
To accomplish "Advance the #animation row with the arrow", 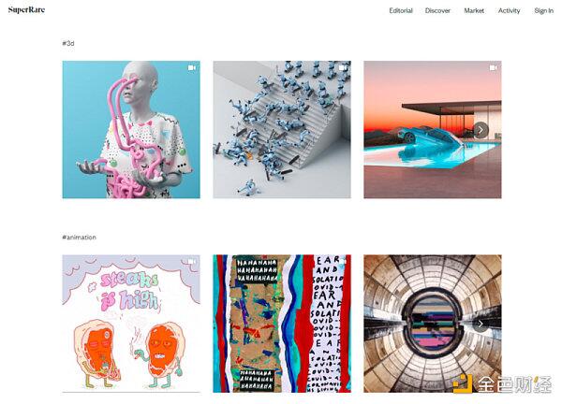I will (481, 324).
